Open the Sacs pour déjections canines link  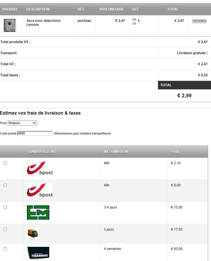pyautogui.click(x=43, y=23)
